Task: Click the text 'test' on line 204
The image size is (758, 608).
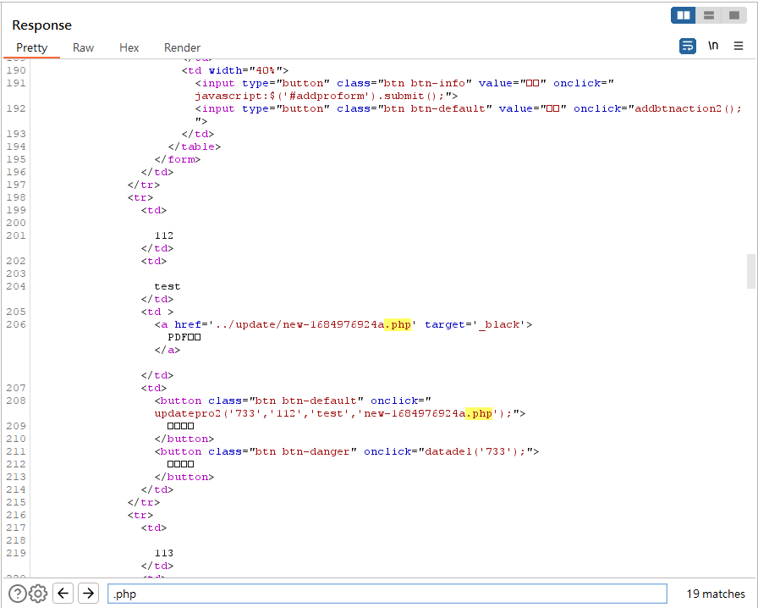Action: [x=168, y=286]
